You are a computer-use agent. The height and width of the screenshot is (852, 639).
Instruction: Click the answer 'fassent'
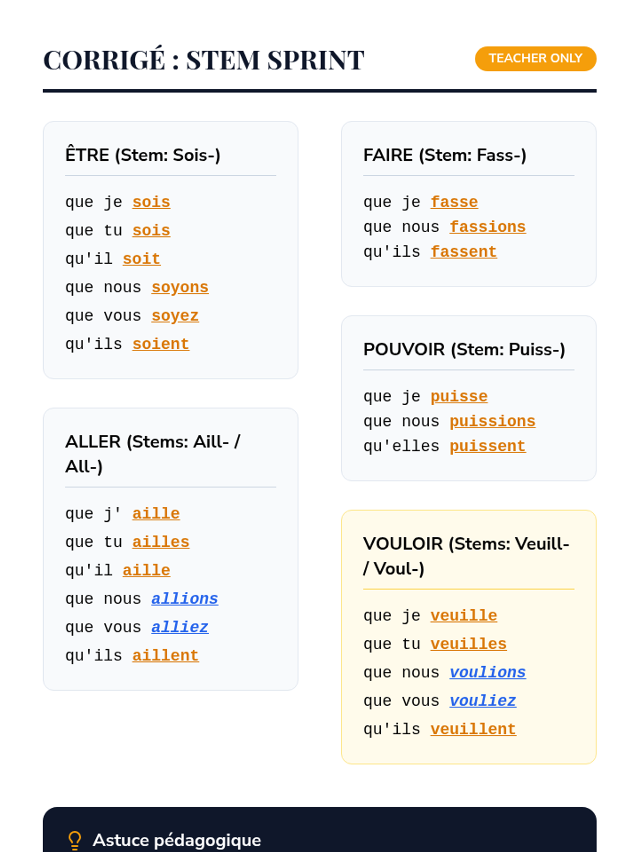(x=463, y=252)
